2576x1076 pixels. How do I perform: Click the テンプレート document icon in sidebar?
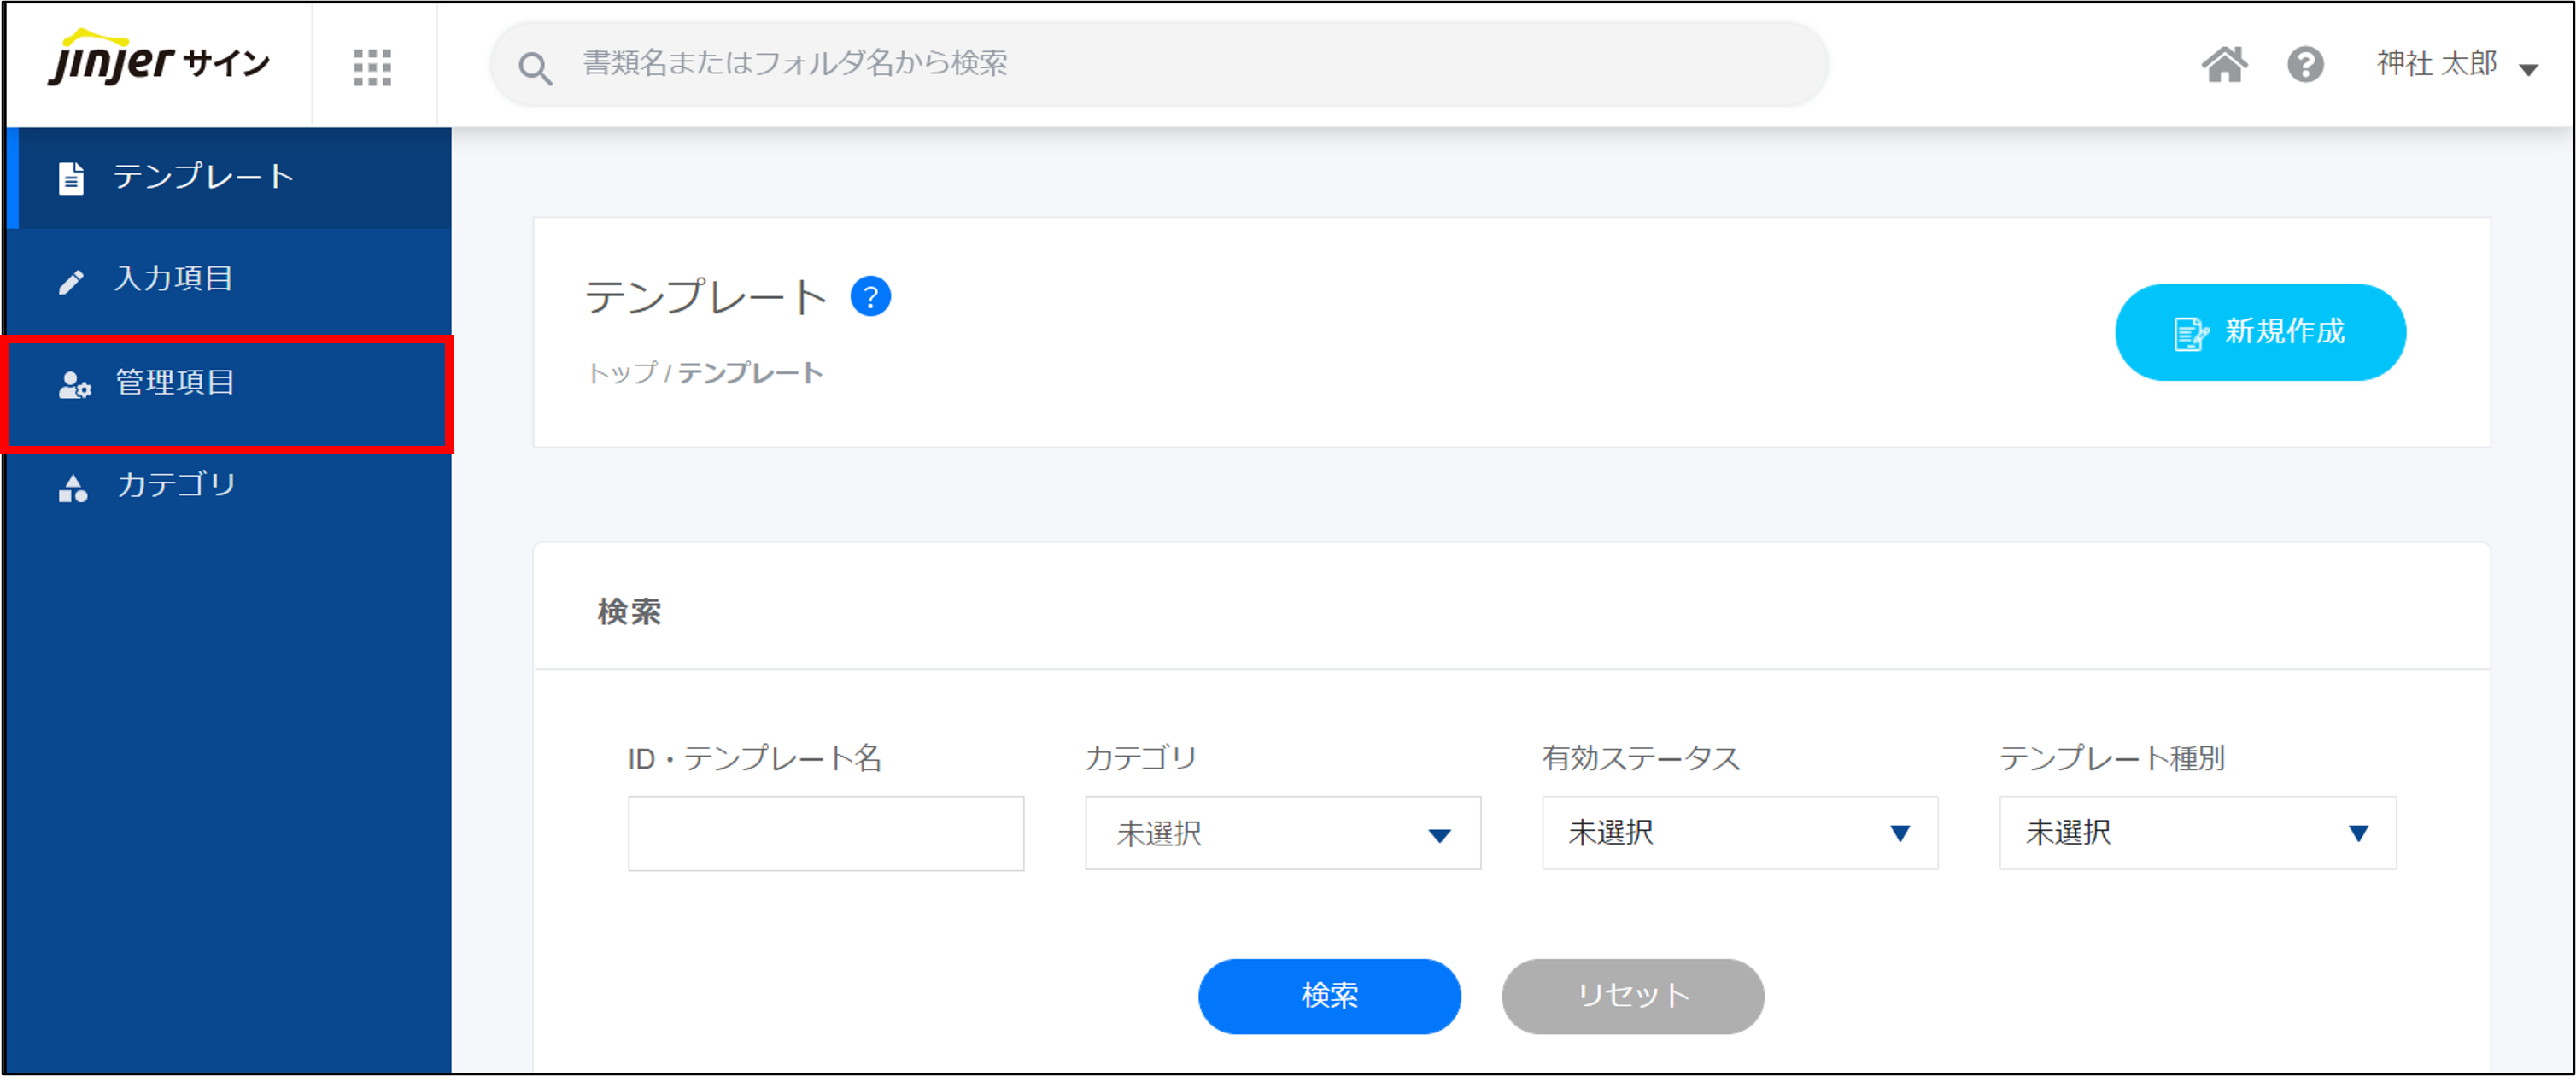pos(71,178)
